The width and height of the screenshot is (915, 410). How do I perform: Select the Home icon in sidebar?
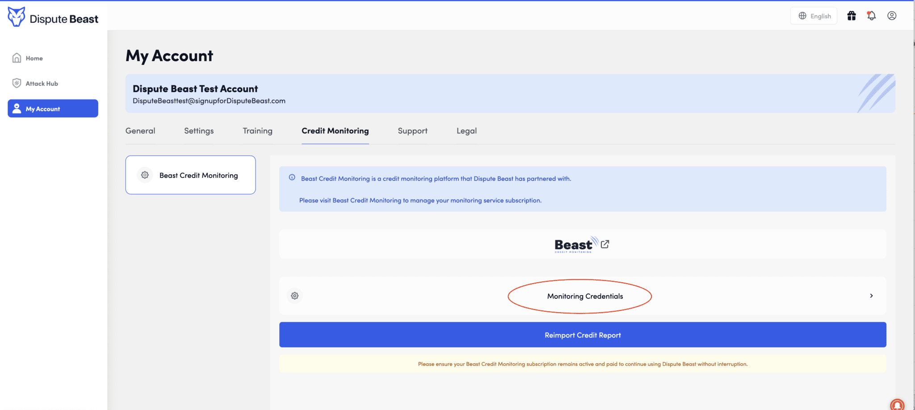pyautogui.click(x=17, y=58)
